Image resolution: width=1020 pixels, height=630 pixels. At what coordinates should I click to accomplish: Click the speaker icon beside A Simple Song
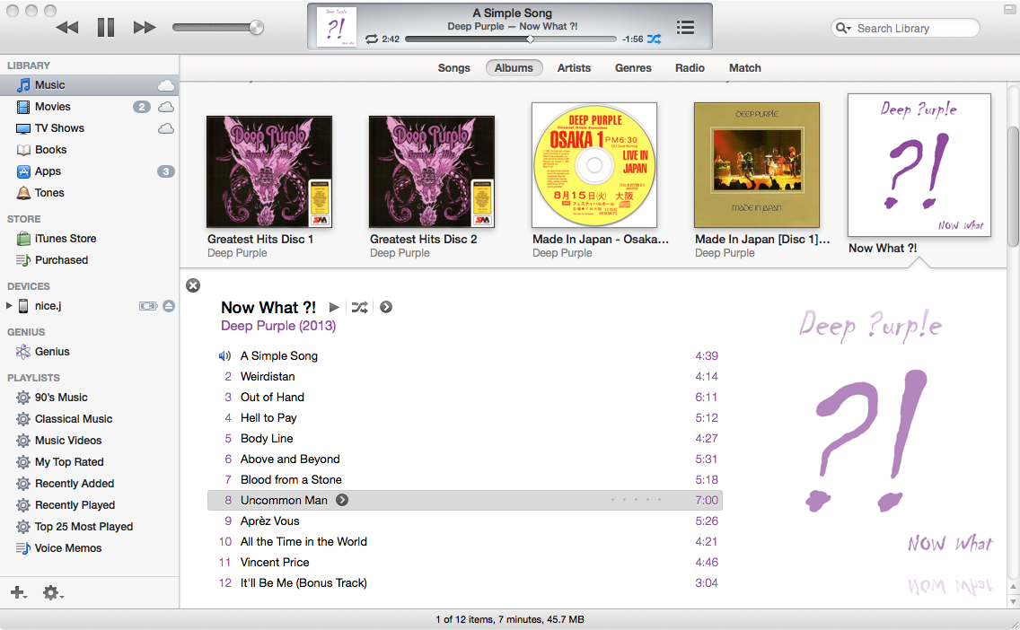click(x=224, y=355)
